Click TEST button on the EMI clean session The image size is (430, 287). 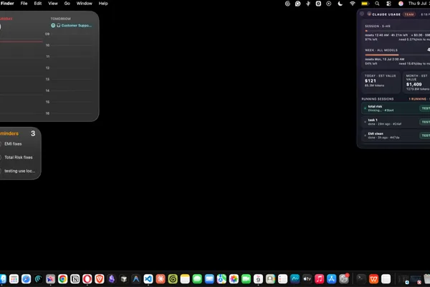click(425, 136)
